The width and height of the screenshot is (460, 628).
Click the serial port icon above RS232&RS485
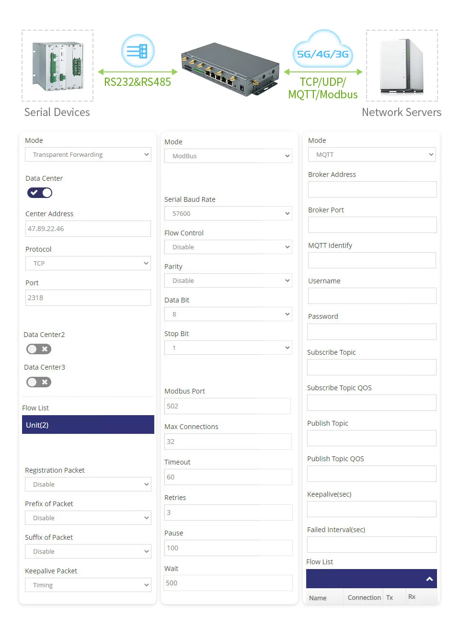point(138,51)
